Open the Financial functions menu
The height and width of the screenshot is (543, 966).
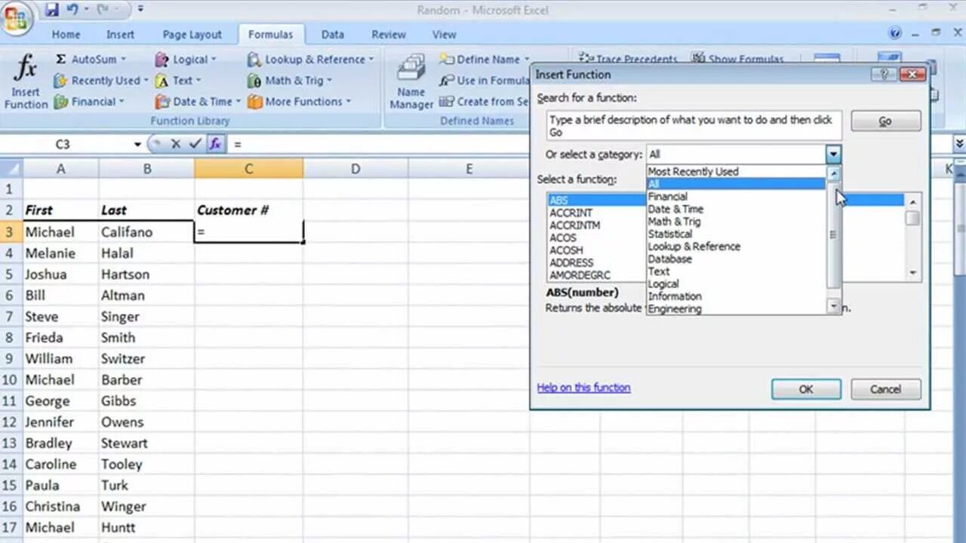click(88, 101)
